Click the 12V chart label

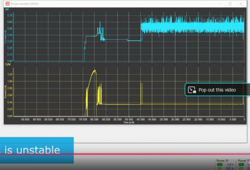click(x=8, y=65)
